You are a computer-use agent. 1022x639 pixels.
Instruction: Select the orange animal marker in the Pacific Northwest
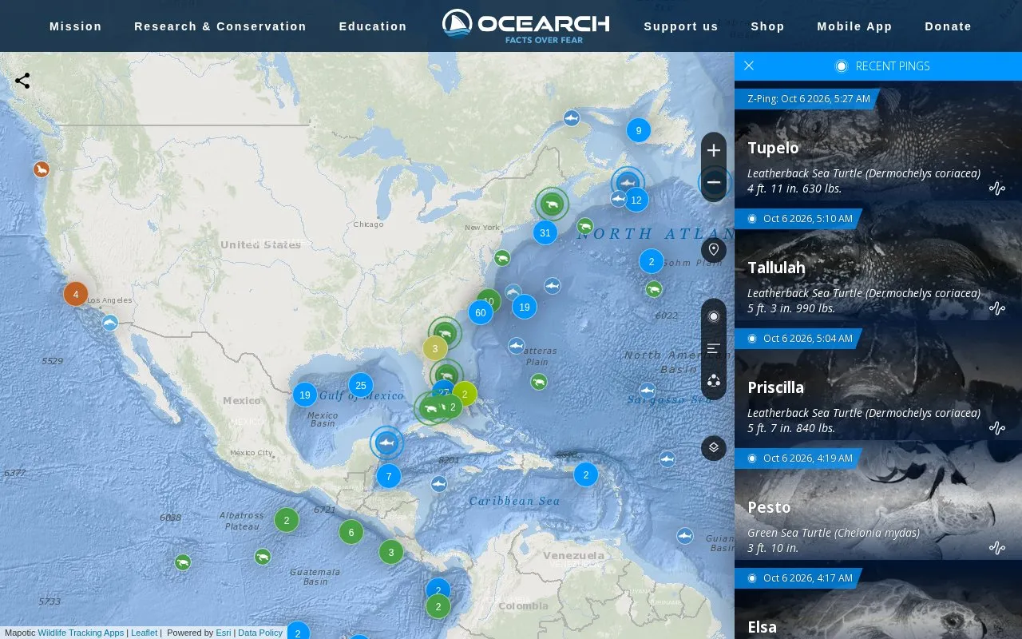[x=42, y=169]
